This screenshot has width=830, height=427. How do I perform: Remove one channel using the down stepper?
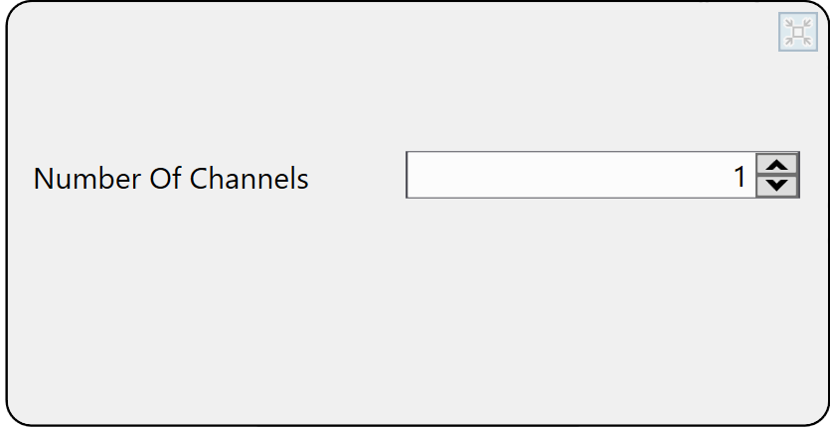[777, 186]
